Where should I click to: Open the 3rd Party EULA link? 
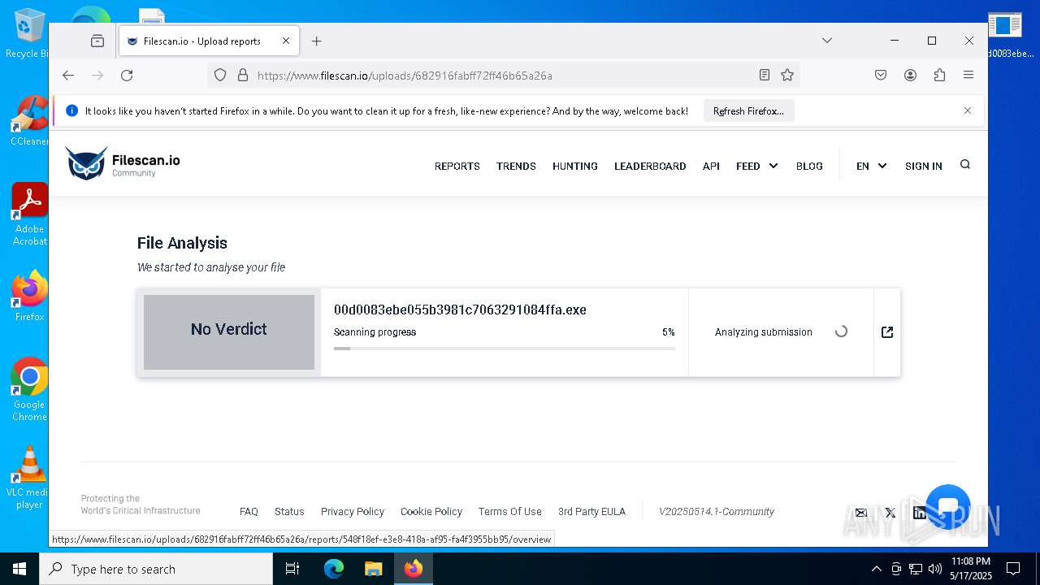591,512
